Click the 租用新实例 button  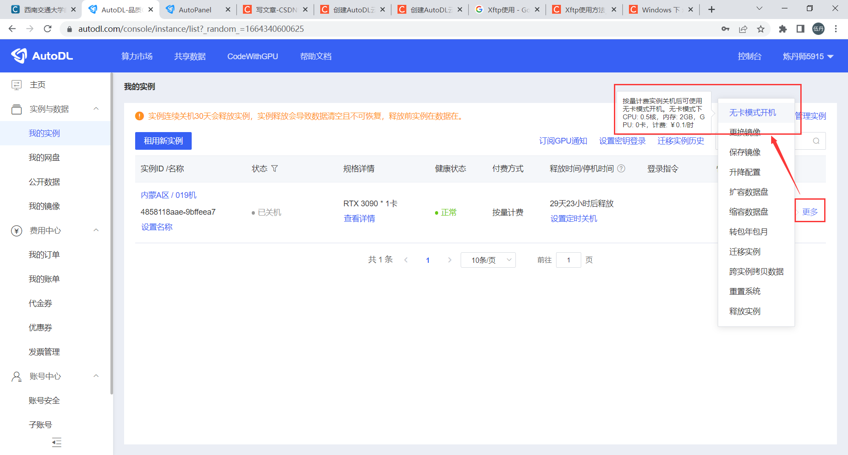(163, 141)
